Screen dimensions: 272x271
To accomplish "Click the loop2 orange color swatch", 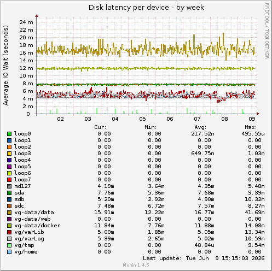I will pos(9,147).
